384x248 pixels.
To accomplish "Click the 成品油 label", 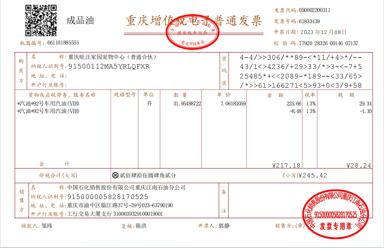I will pos(80,21).
